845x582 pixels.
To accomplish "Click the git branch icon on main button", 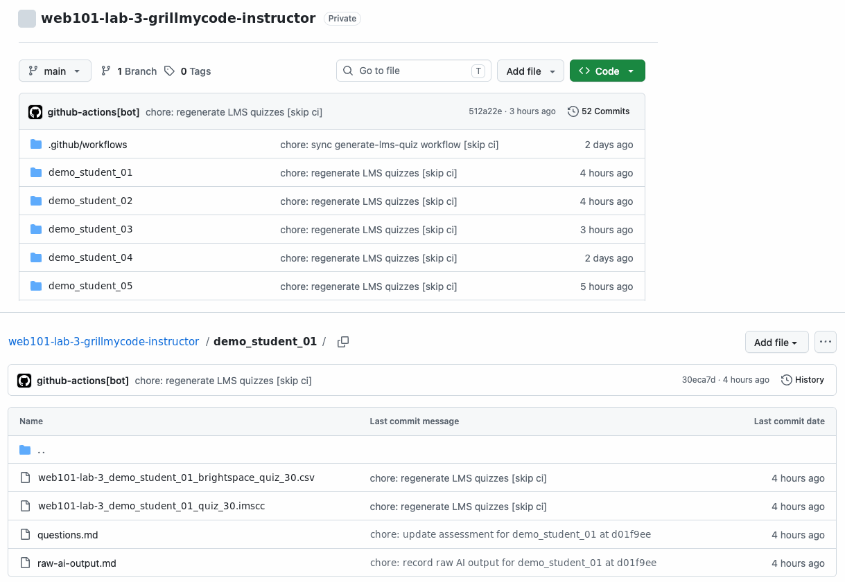I will point(33,71).
